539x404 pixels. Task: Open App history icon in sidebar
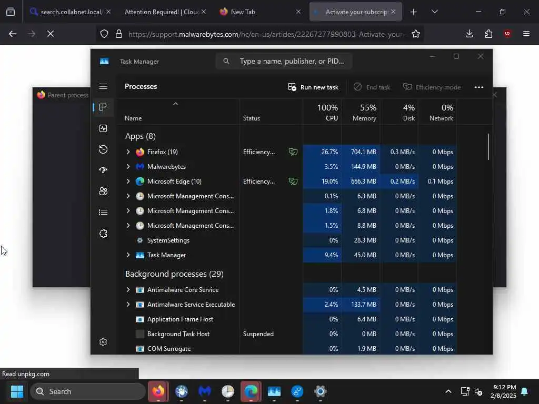103,149
